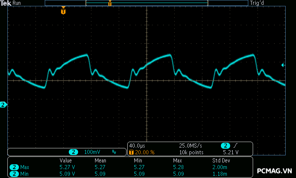The width and height of the screenshot is (296, 178).
Task: Click the 100mV vertical scale readout
Action: [x=92, y=152]
